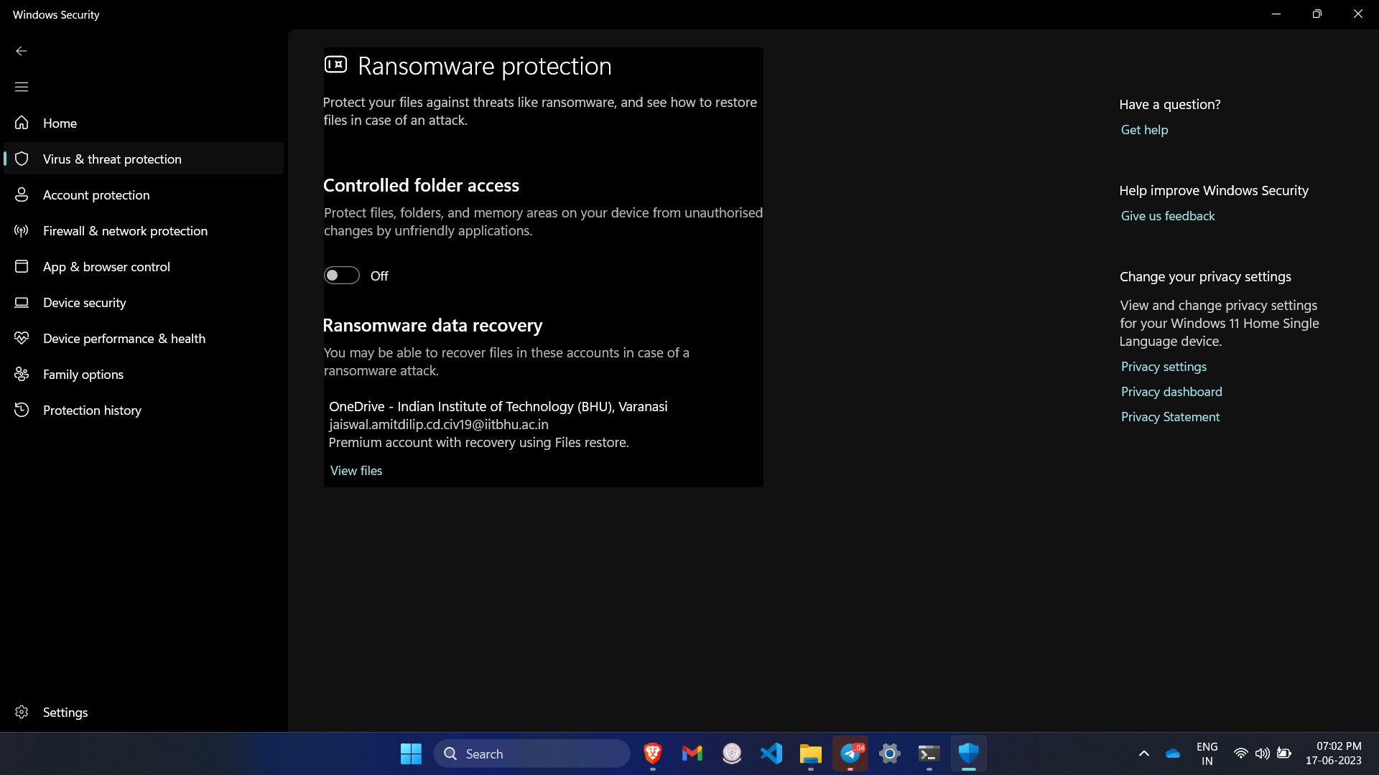
Task: Open Windows Security Settings gear
Action: tap(22, 713)
